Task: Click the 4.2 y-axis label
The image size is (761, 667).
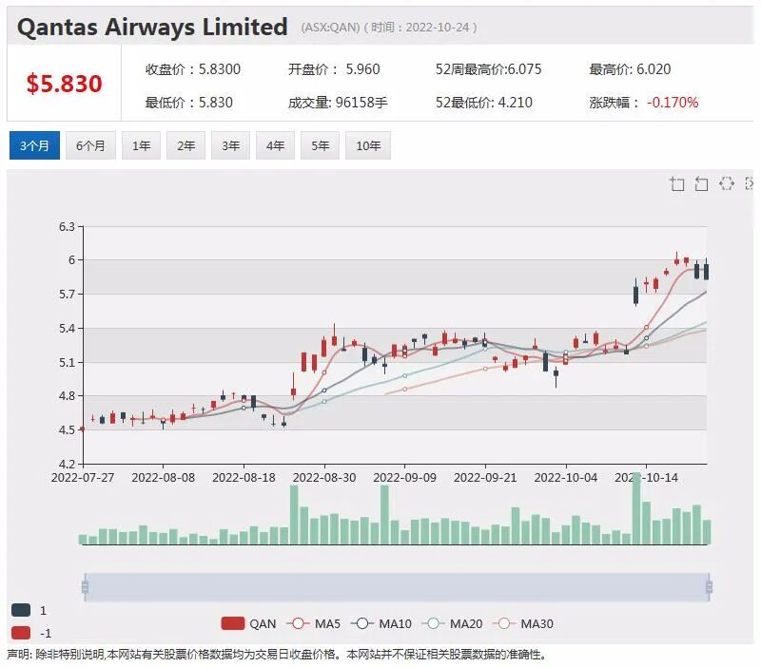Action: tap(67, 465)
